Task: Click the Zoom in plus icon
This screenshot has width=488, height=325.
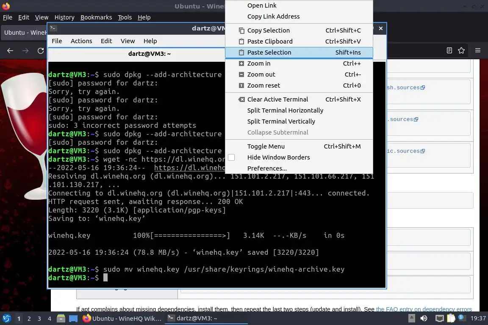Action: point(241,63)
